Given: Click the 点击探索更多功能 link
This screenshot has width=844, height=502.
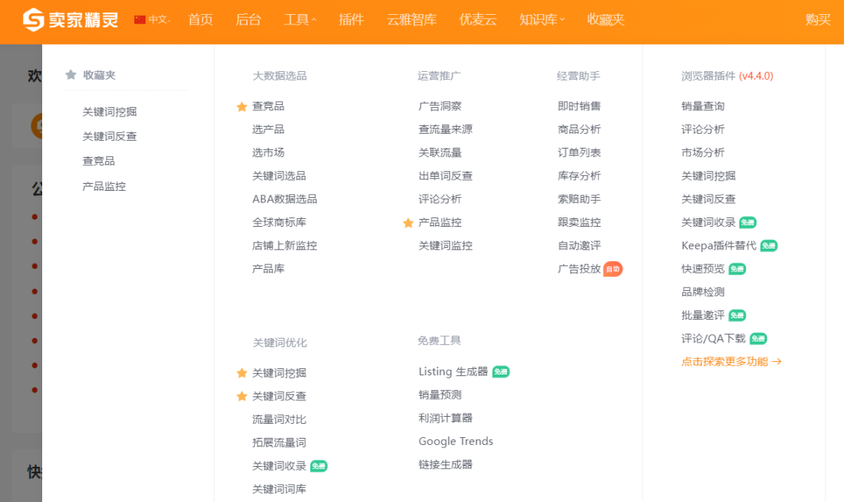Looking at the screenshot, I should pyautogui.click(x=731, y=361).
